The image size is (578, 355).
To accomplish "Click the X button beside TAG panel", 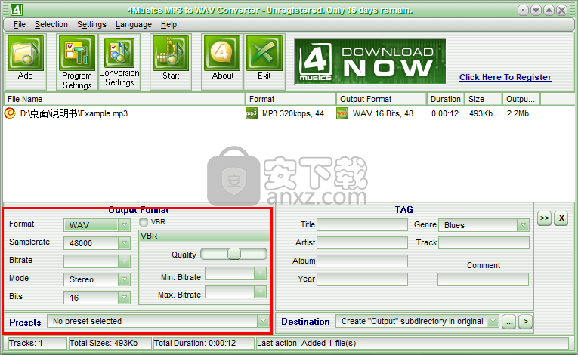I will 561,218.
